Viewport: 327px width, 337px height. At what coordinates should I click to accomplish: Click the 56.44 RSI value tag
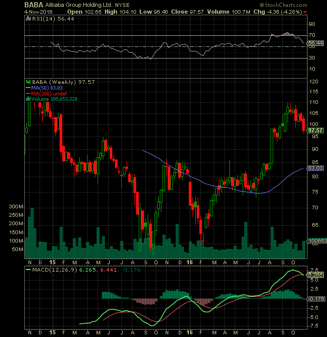315,42
